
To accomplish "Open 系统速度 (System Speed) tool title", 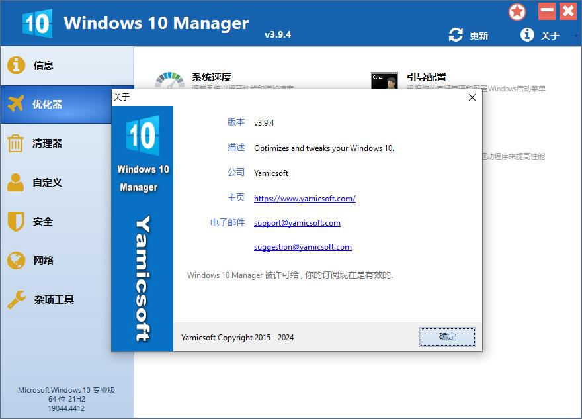I will [212, 77].
